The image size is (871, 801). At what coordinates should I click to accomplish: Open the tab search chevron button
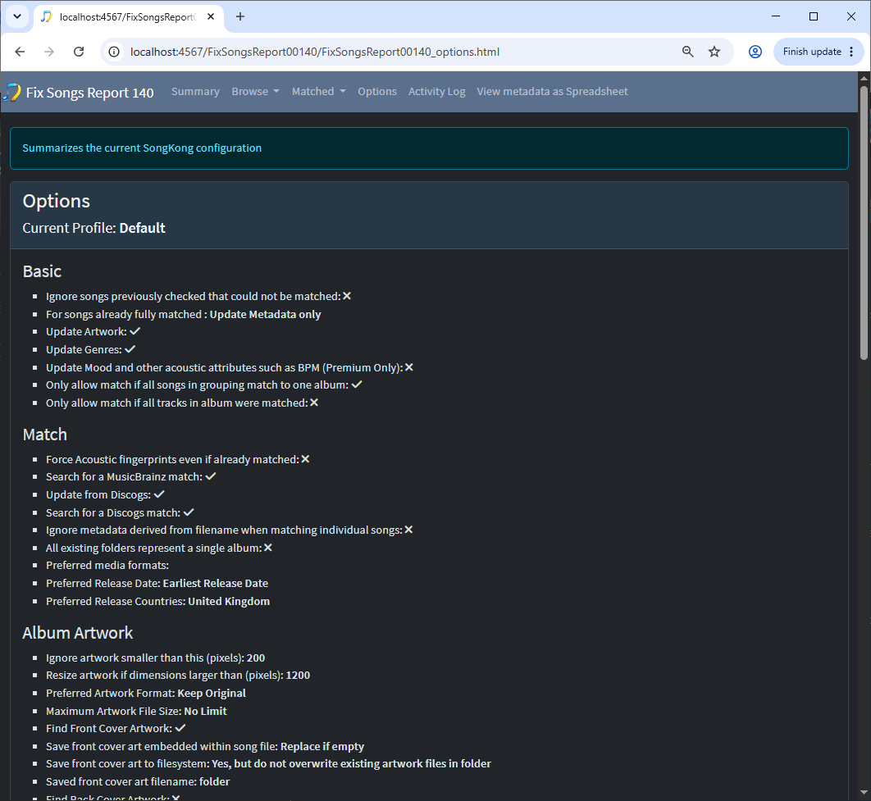coord(17,16)
